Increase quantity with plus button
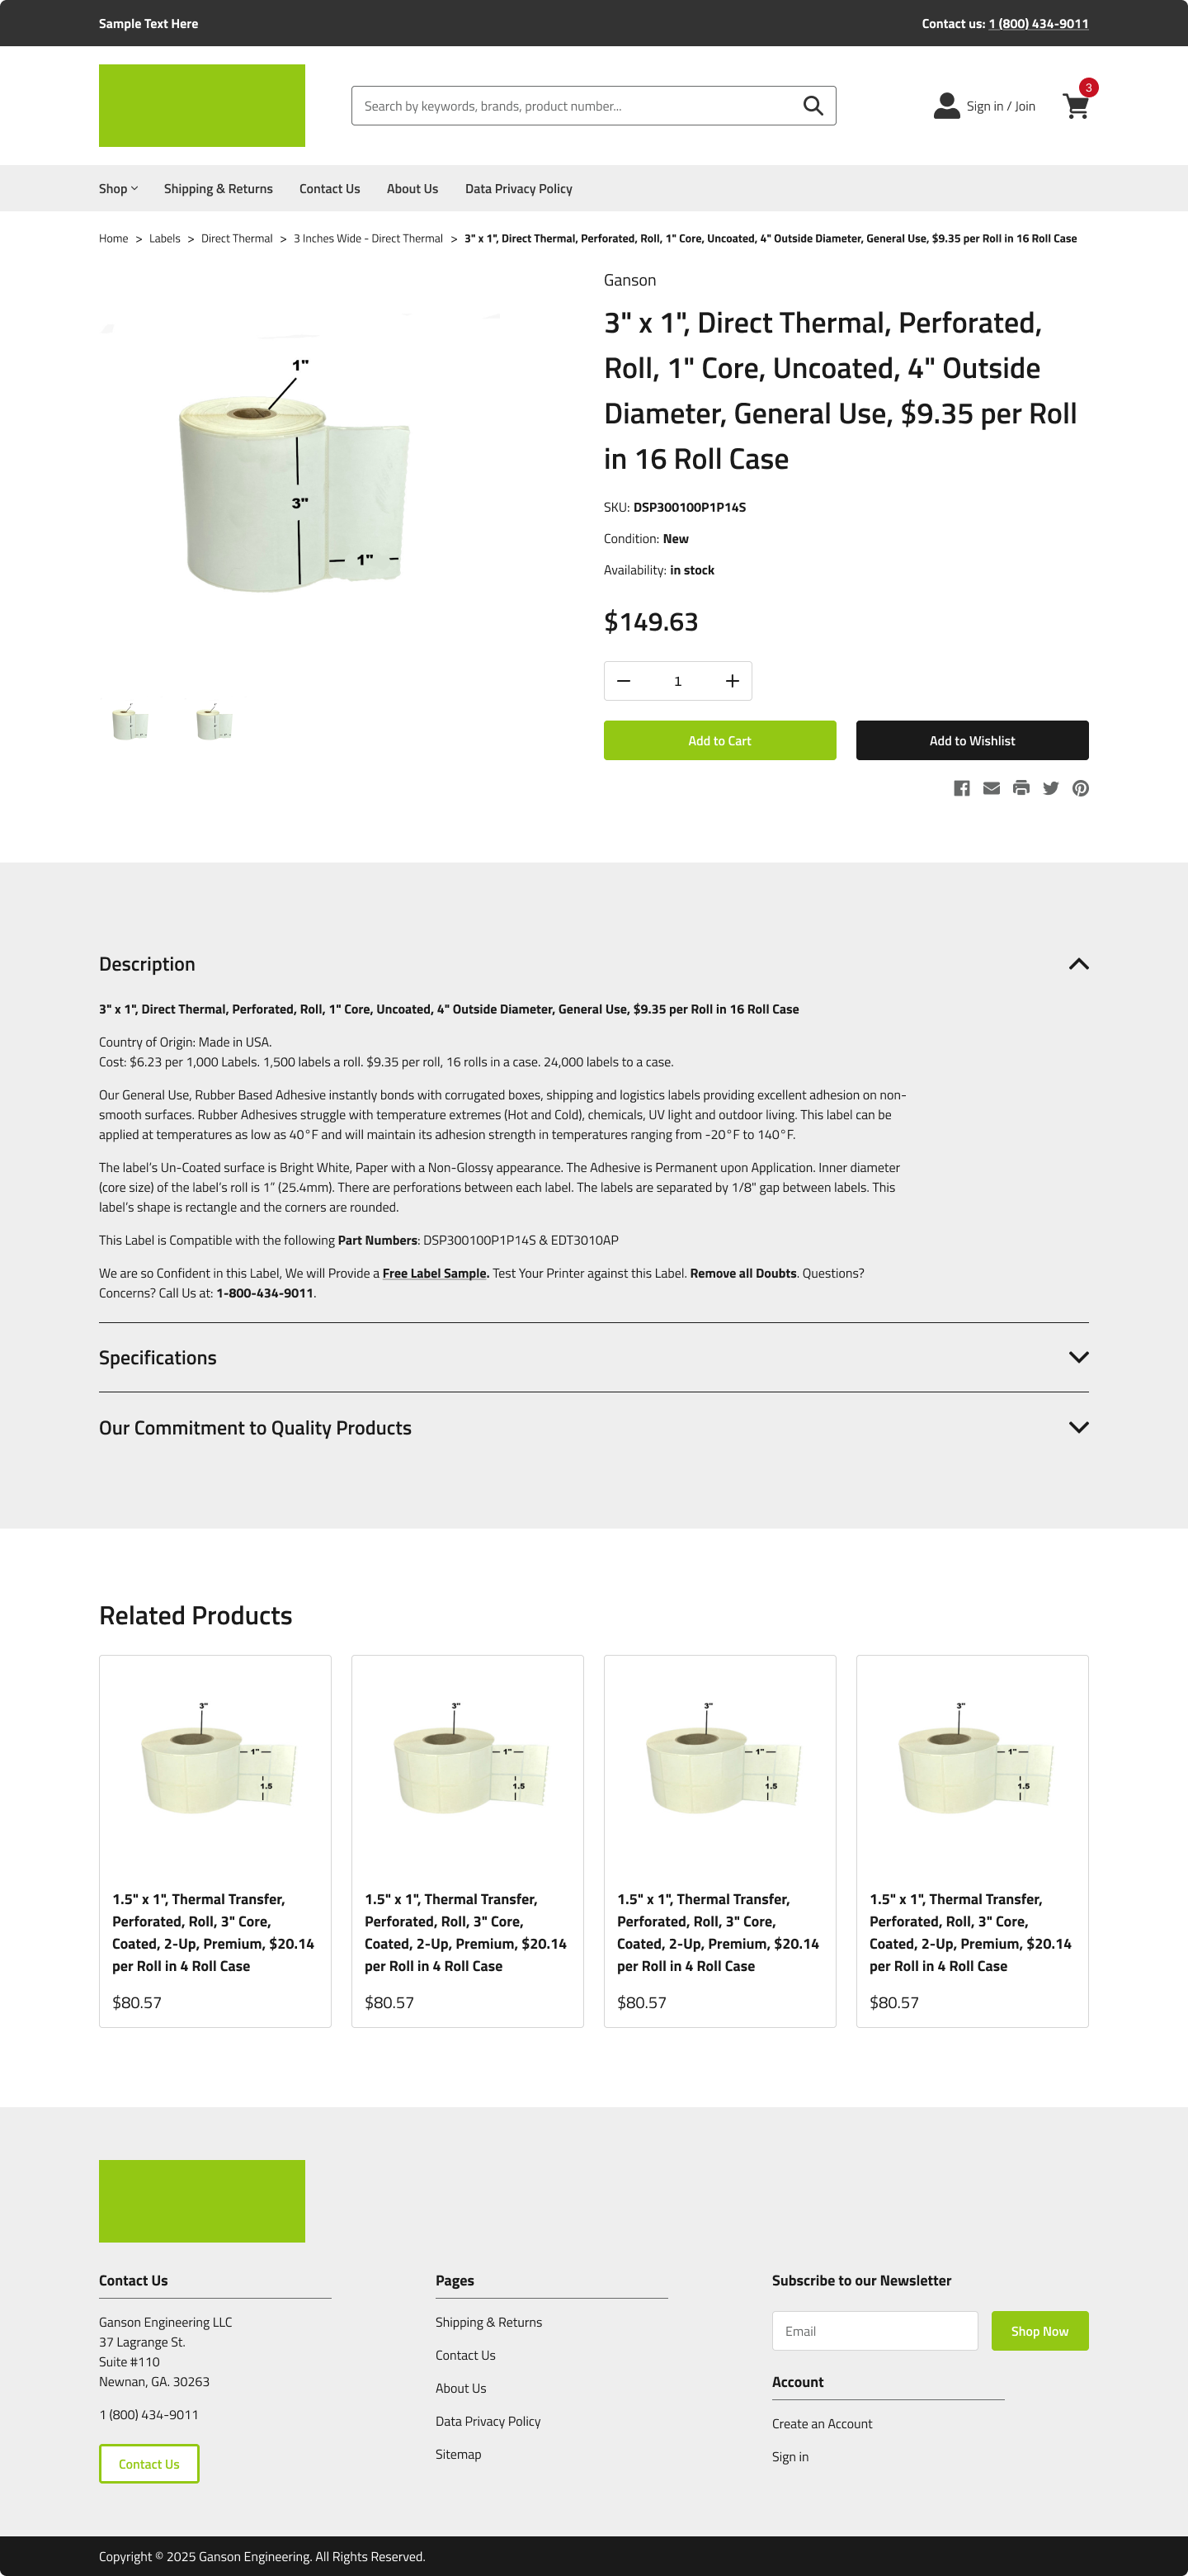 tap(733, 681)
